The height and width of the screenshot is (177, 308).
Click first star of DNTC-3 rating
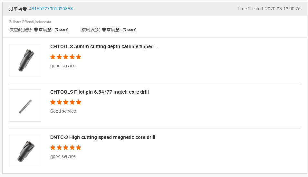tap(53, 148)
